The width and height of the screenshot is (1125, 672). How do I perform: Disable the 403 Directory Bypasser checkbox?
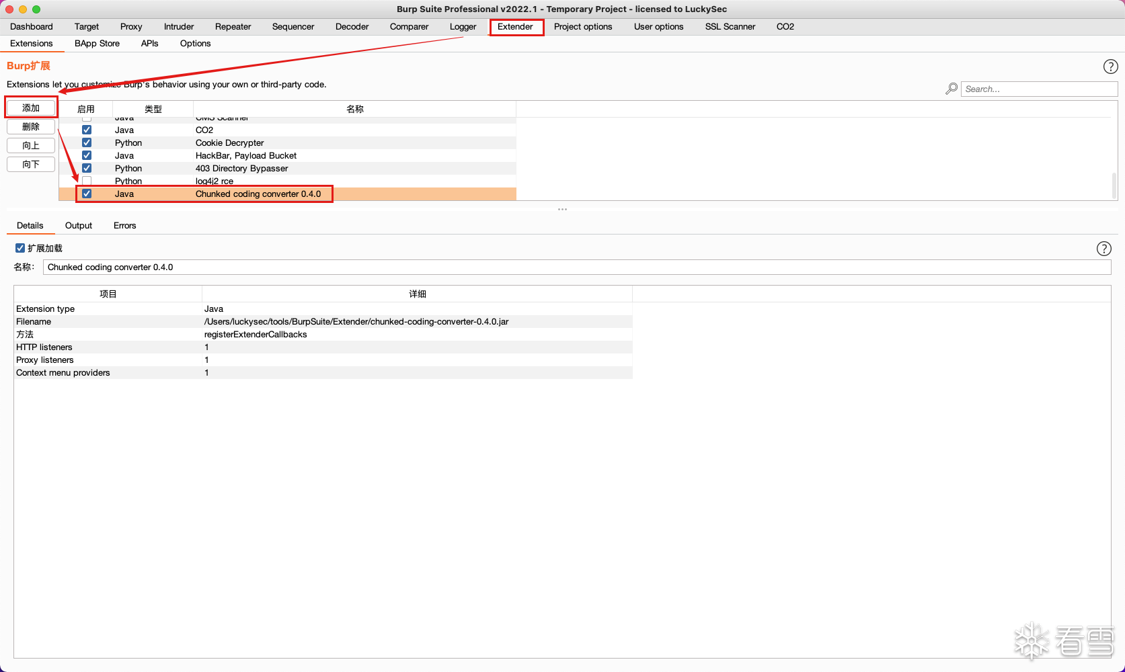coord(87,168)
